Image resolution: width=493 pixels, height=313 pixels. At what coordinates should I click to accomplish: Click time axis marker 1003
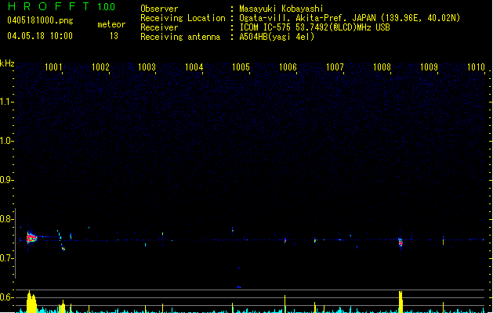click(x=147, y=67)
